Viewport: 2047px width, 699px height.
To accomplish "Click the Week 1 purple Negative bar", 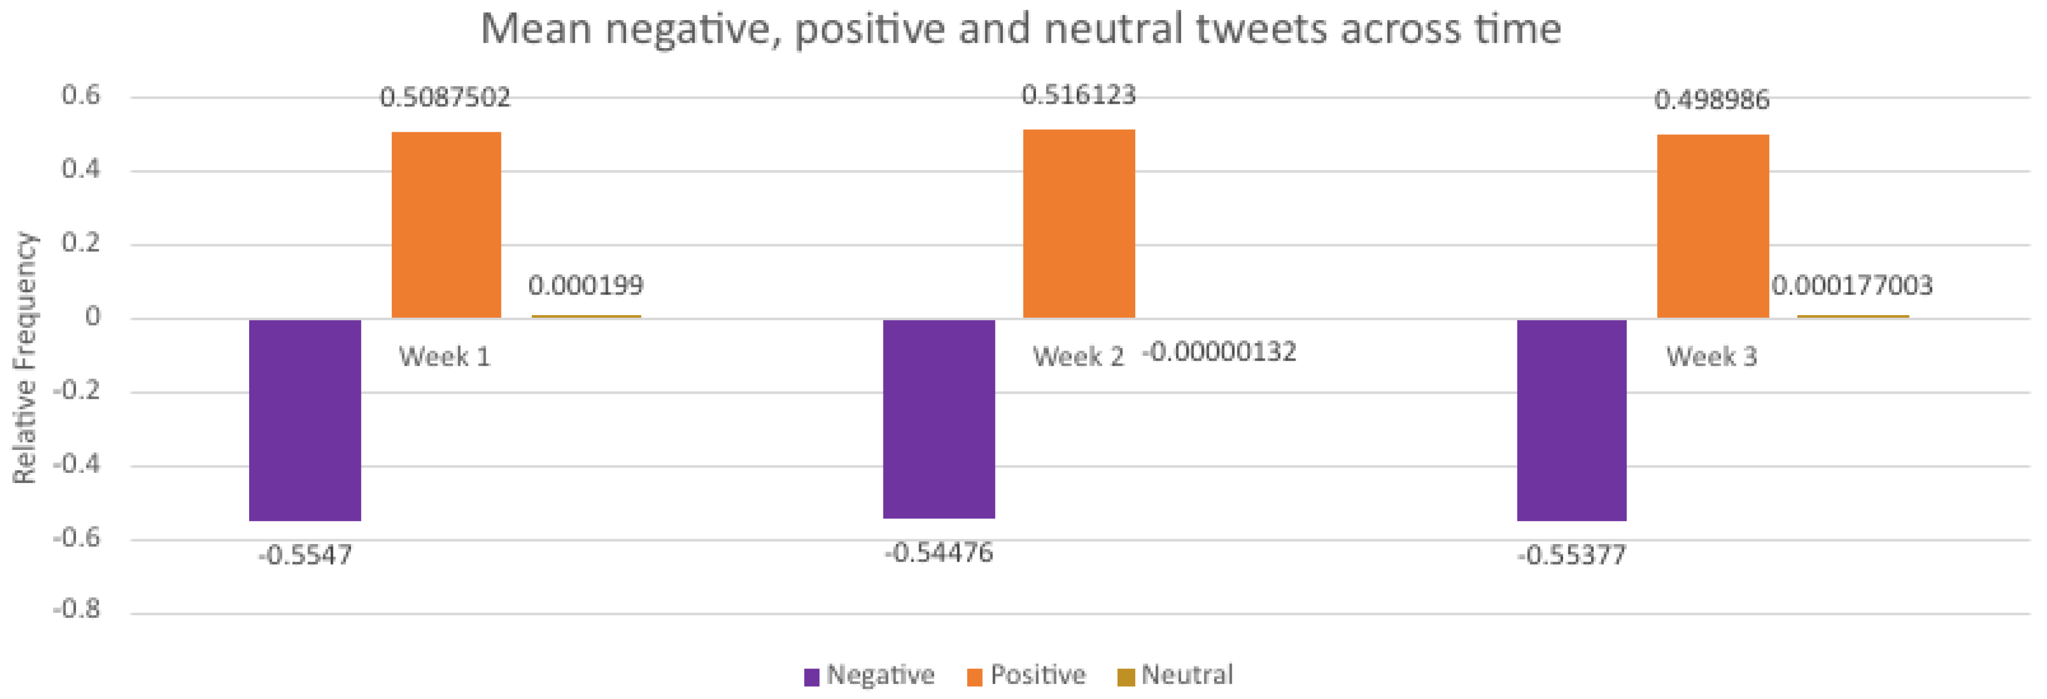I will (x=305, y=420).
